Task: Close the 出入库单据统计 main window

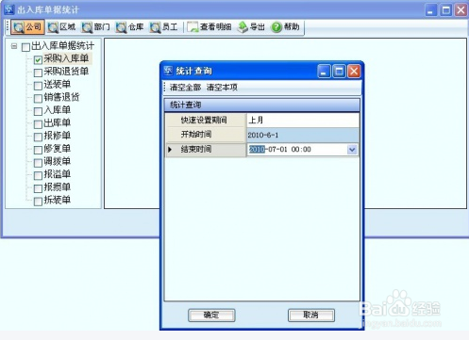Action: pyautogui.click(x=461, y=10)
